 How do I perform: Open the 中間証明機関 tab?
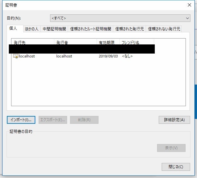click(x=54, y=29)
